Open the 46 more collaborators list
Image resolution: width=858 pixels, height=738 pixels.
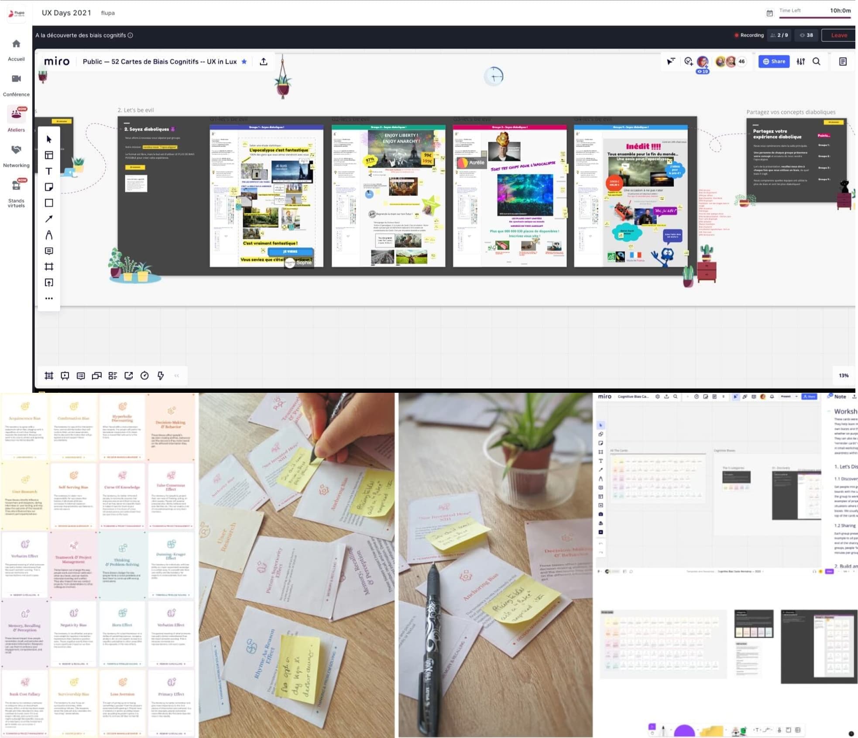pyautogui.click(x=741, y=62)
